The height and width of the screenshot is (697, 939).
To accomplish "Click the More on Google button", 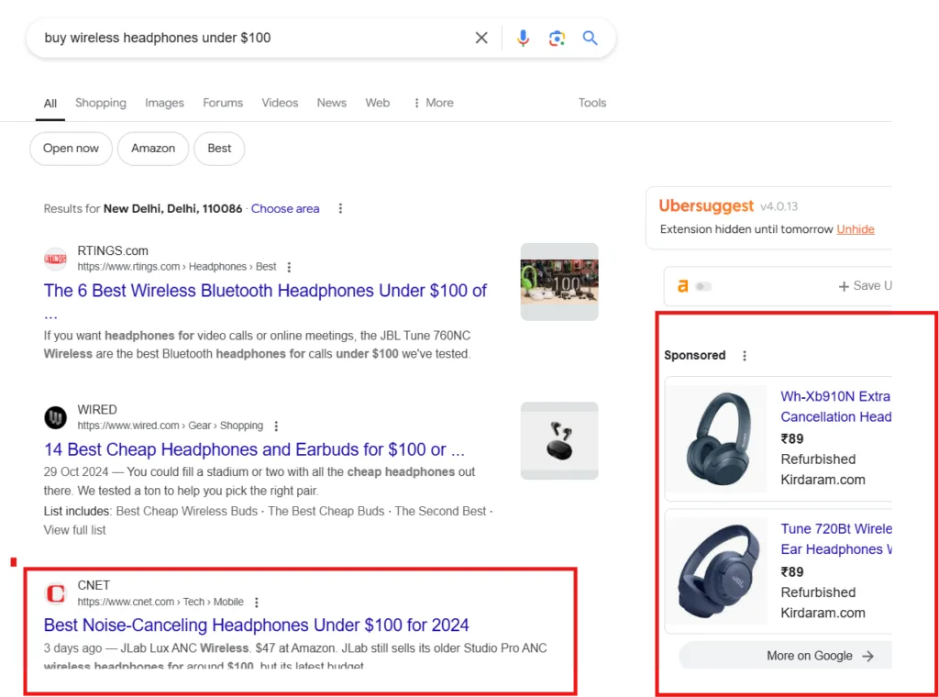I will click(x=785, y=656).
